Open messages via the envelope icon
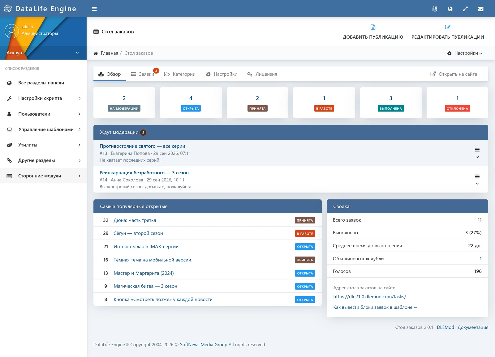Image resolution: width=495 pixels, height=357 pixels. point(480,9)
